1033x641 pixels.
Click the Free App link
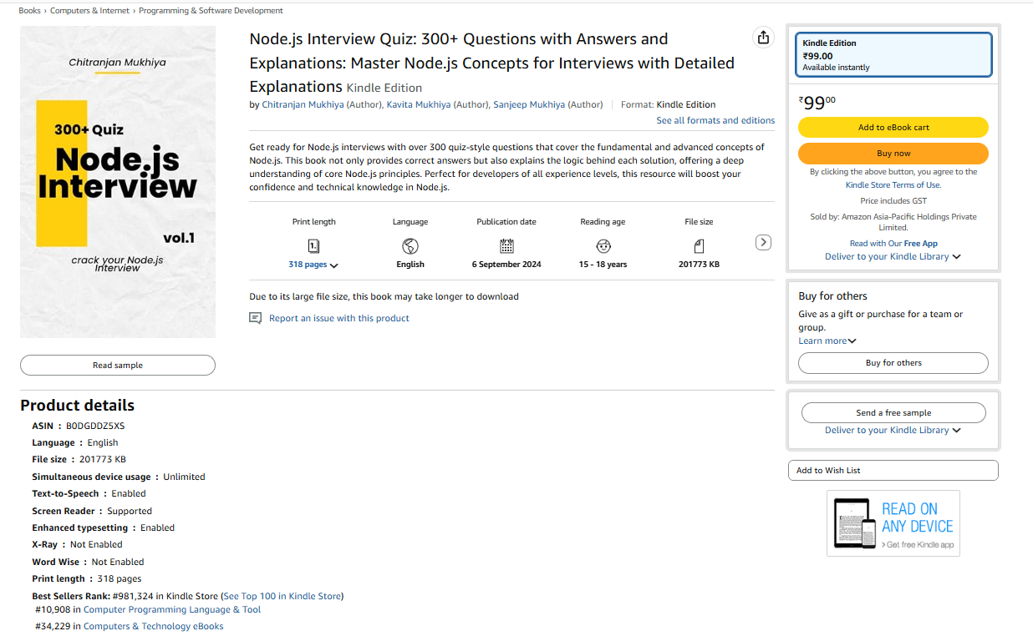click(x=921, y=244)
